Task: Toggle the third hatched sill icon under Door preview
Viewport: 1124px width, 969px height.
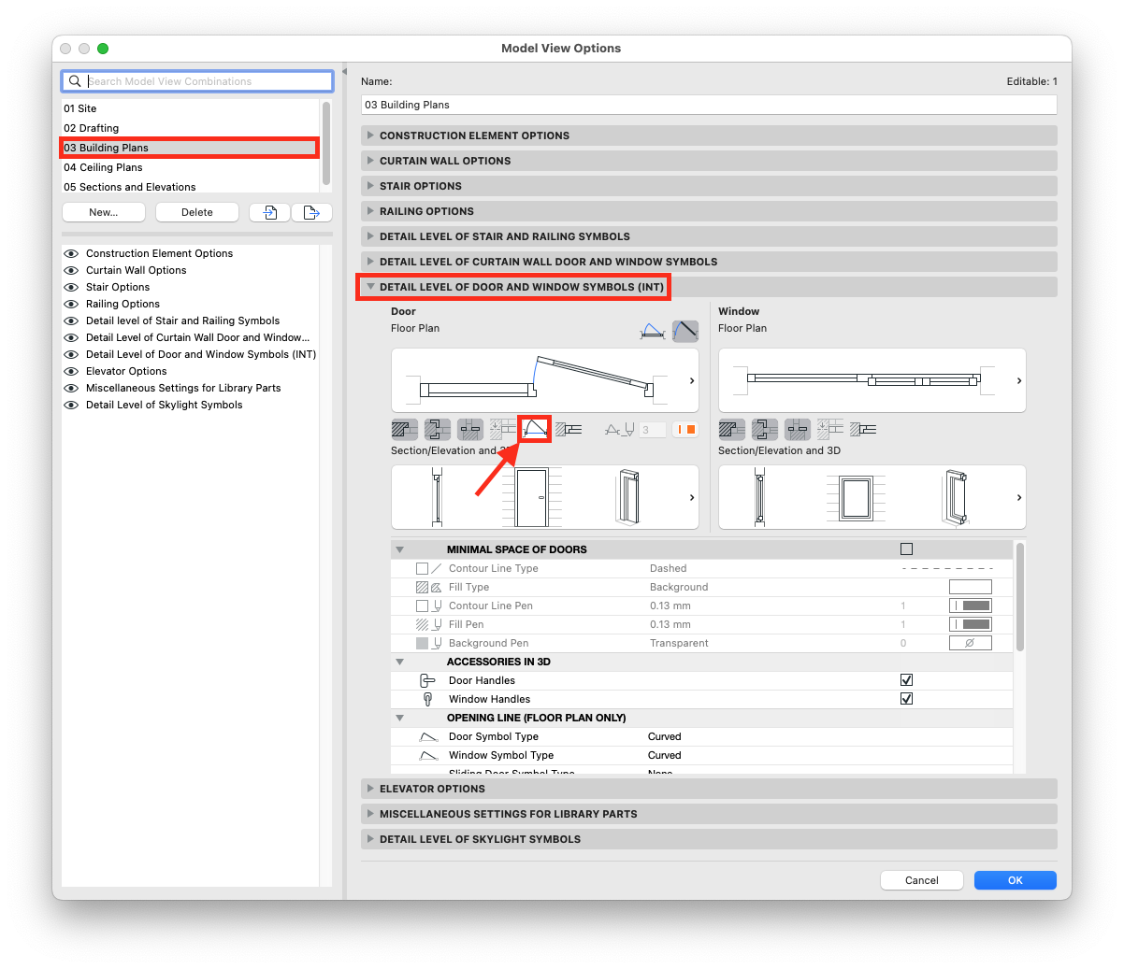Action: coord(470,430)
